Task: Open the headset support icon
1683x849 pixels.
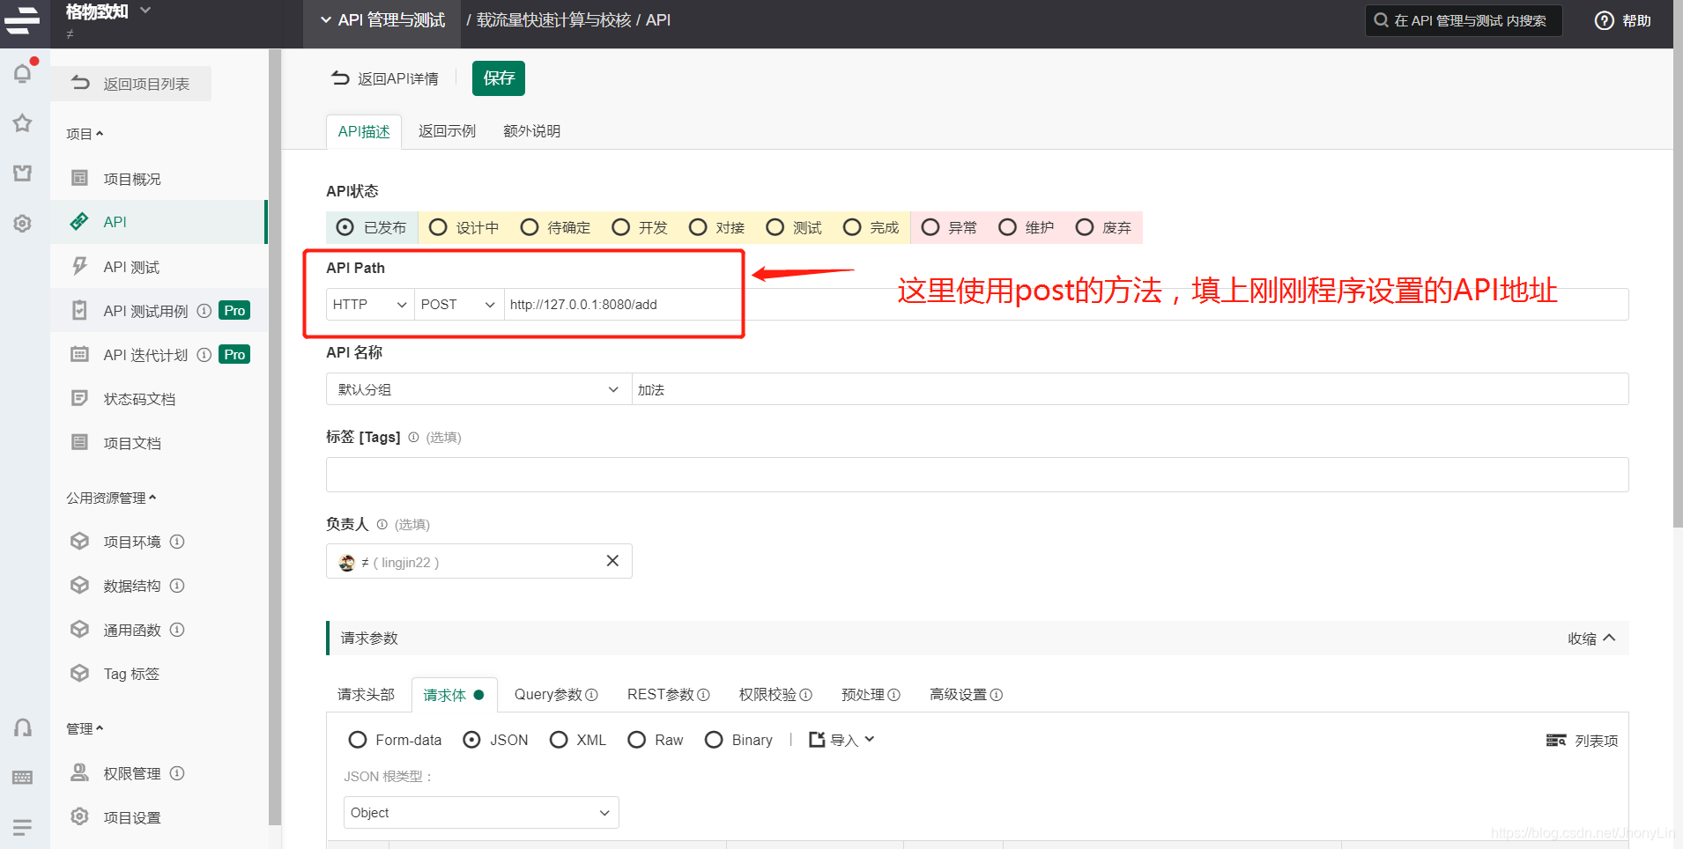Action: point(23,727)
